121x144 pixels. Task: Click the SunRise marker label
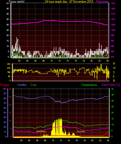click(41, 132)
